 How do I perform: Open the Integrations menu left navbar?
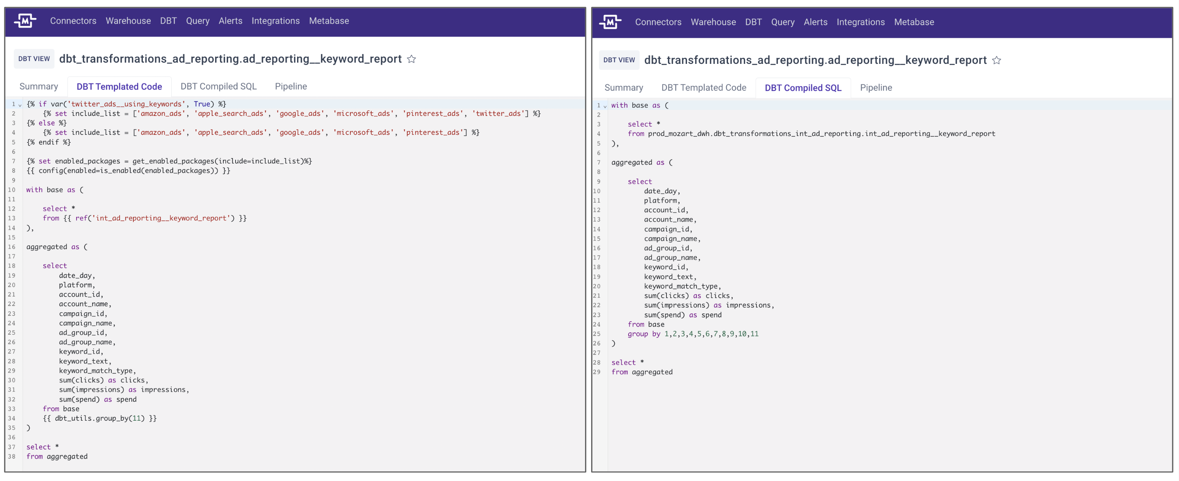click(x=275, y=20)
